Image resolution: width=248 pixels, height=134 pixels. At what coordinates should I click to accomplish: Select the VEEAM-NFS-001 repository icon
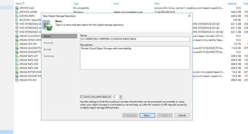click(17, 44)
